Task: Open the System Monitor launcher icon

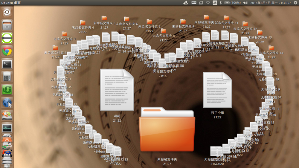Action: [7, 128]
